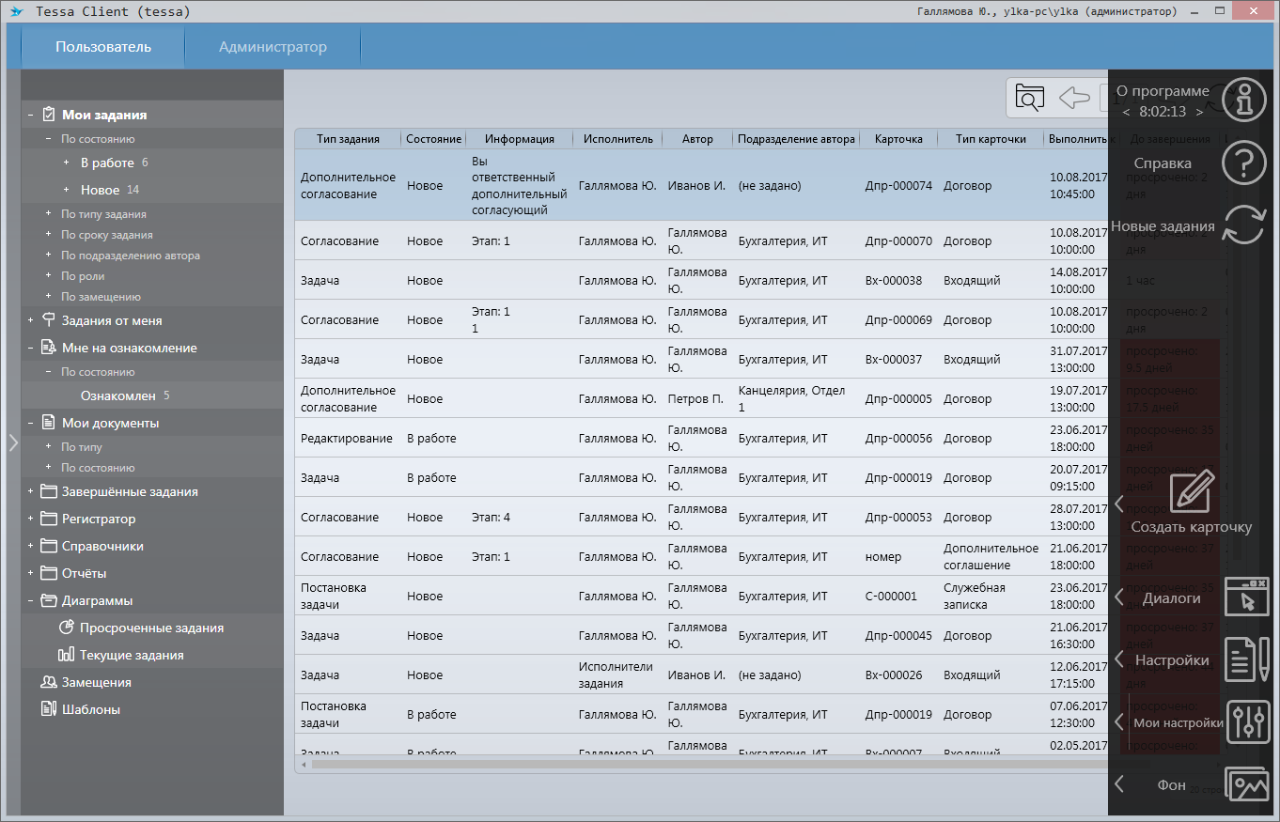Click the Фон picture icon
The height and width of the screenshot is (822, 1280).
(1248, 785)
